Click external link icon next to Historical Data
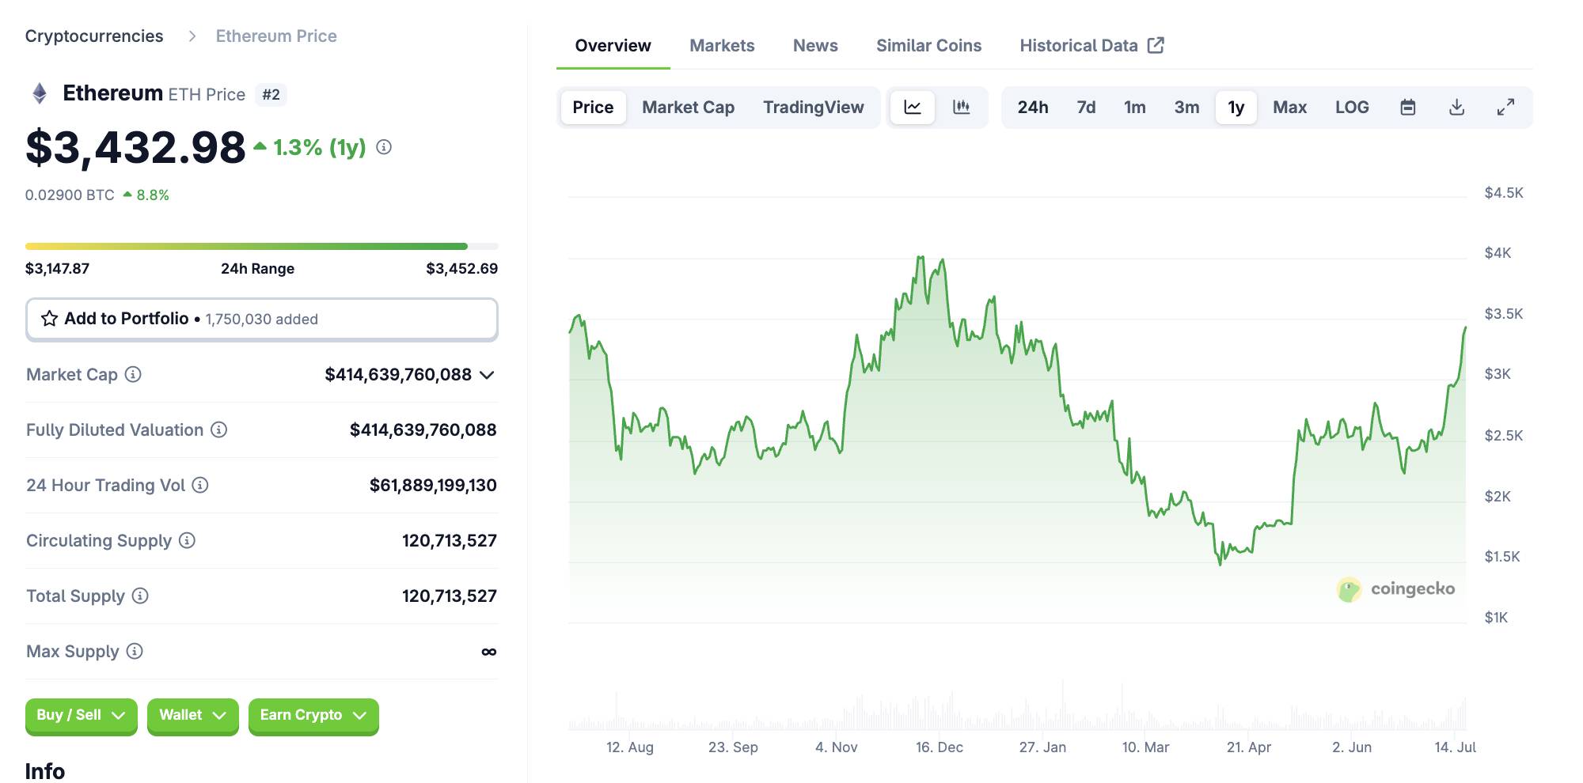This screenshot has width=1583, height=783. click(x=1156, y=45)
